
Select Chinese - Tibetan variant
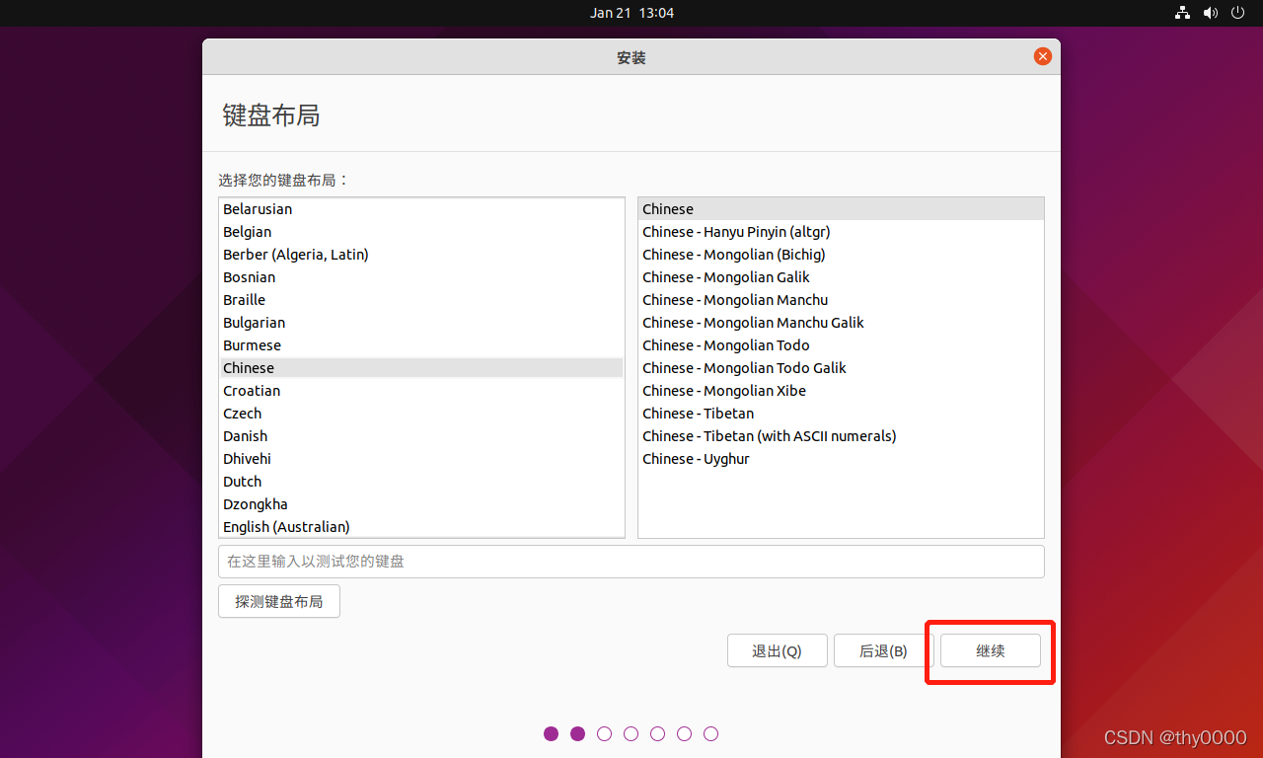point(841,414)
